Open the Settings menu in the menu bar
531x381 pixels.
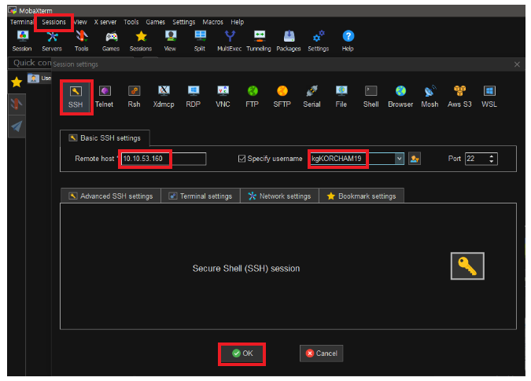[184, 22]
